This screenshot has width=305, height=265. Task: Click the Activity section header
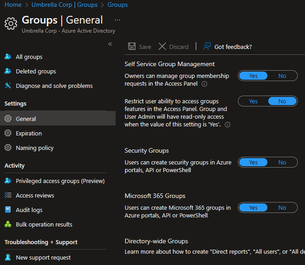pos(15,165)
